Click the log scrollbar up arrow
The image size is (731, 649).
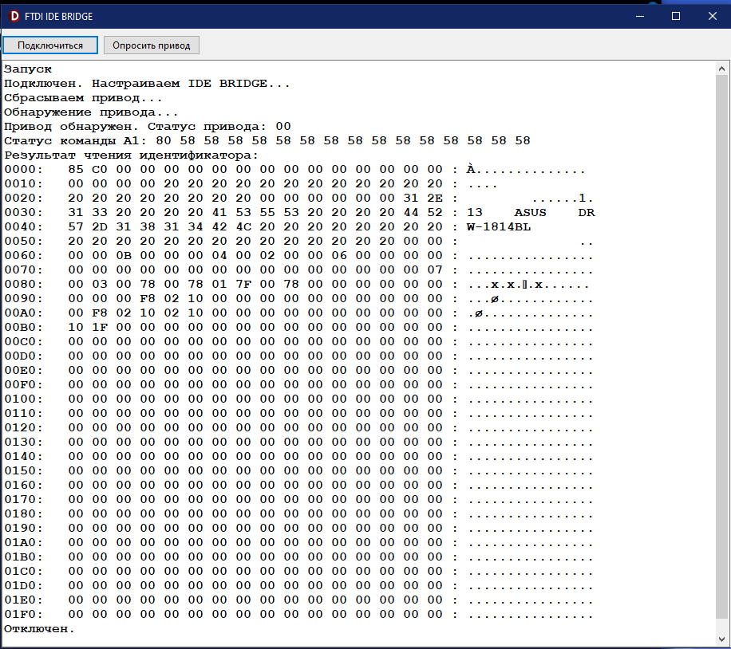721,69
